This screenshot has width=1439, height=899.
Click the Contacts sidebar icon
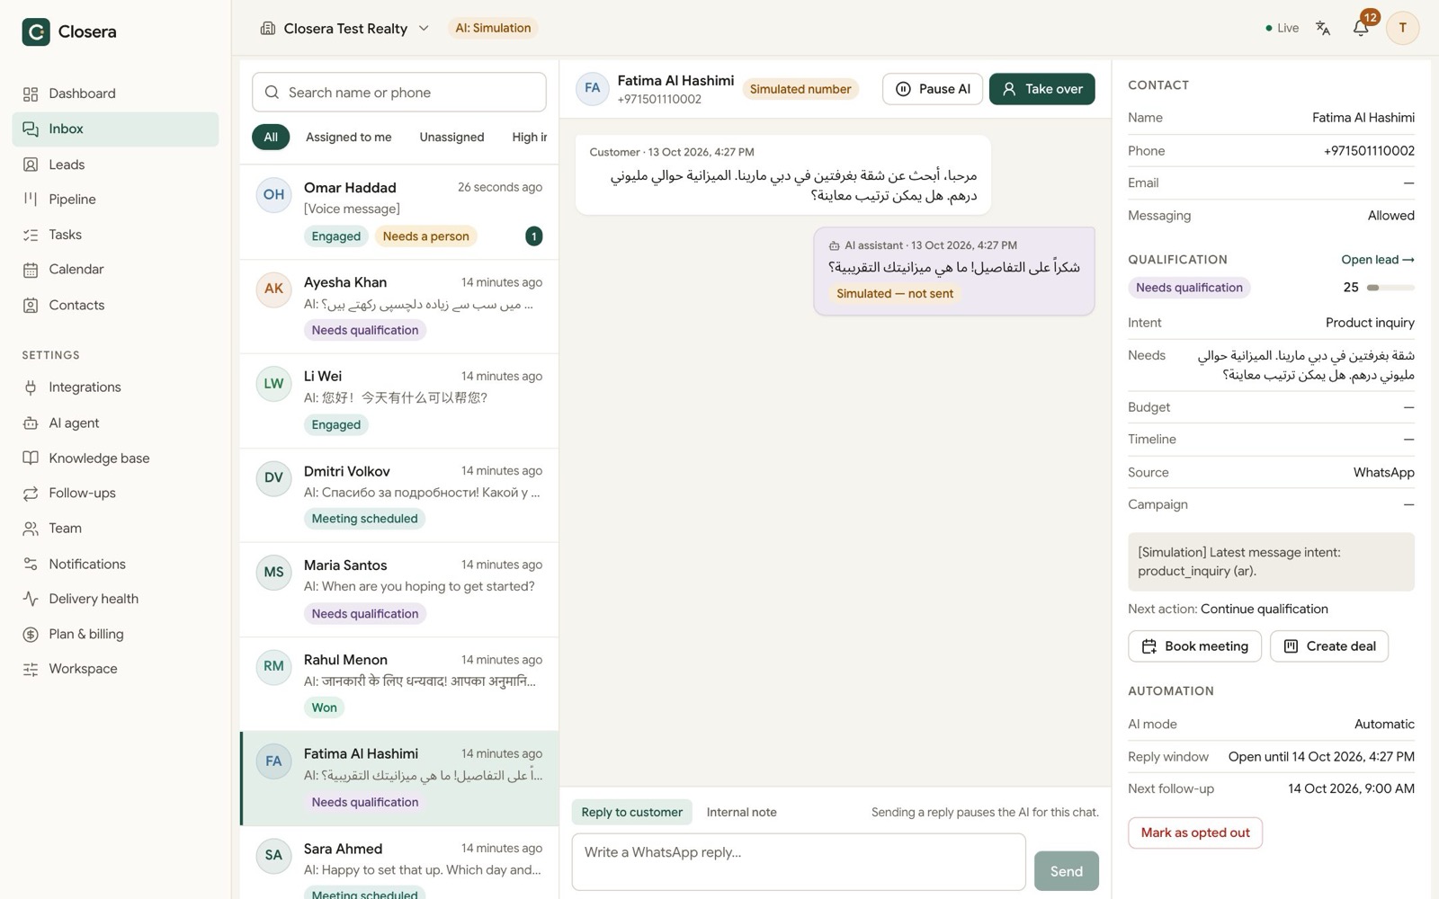coord(31,305)
